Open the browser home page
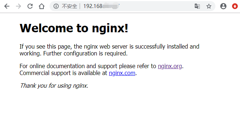Image resolution: width=240 pixels, height=137 pixels. [x=42, y=6]
